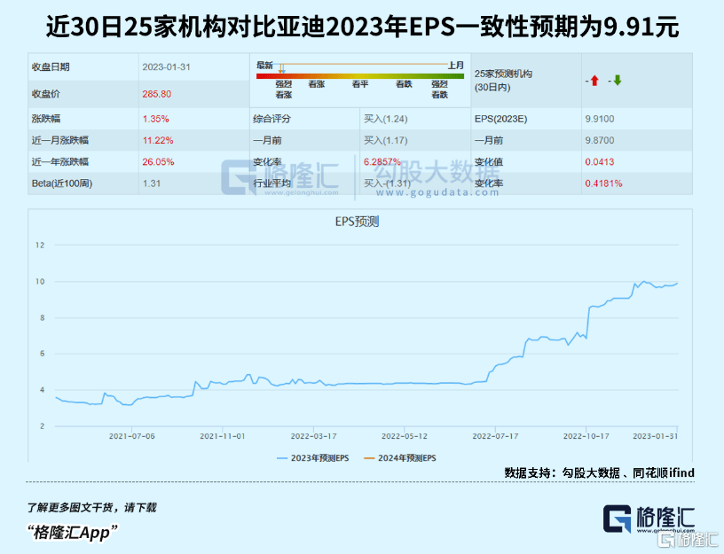Click the x-axis date 2023-01-31
Viewport: 724px width, 554px height.
pos(655,436)
